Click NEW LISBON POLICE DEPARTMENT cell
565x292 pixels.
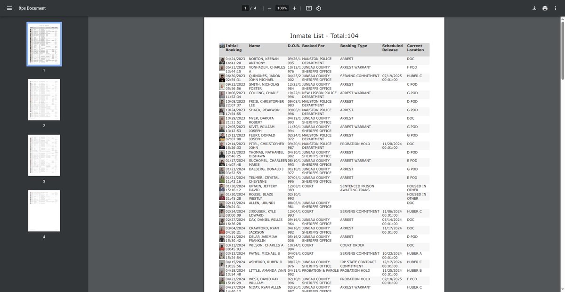(x=319, y=95)
